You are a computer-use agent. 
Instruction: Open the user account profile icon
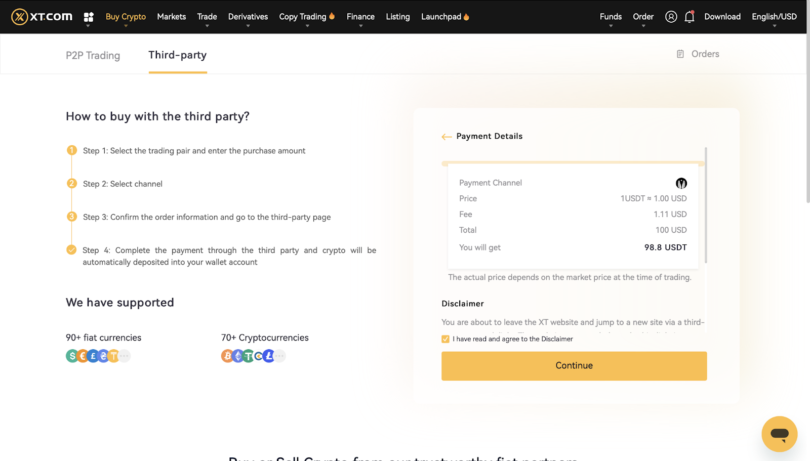point(671,17)
